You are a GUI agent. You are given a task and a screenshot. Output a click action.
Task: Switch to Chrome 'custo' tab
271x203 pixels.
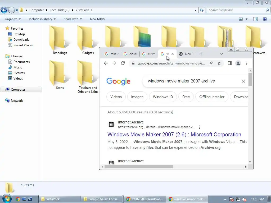149,54
